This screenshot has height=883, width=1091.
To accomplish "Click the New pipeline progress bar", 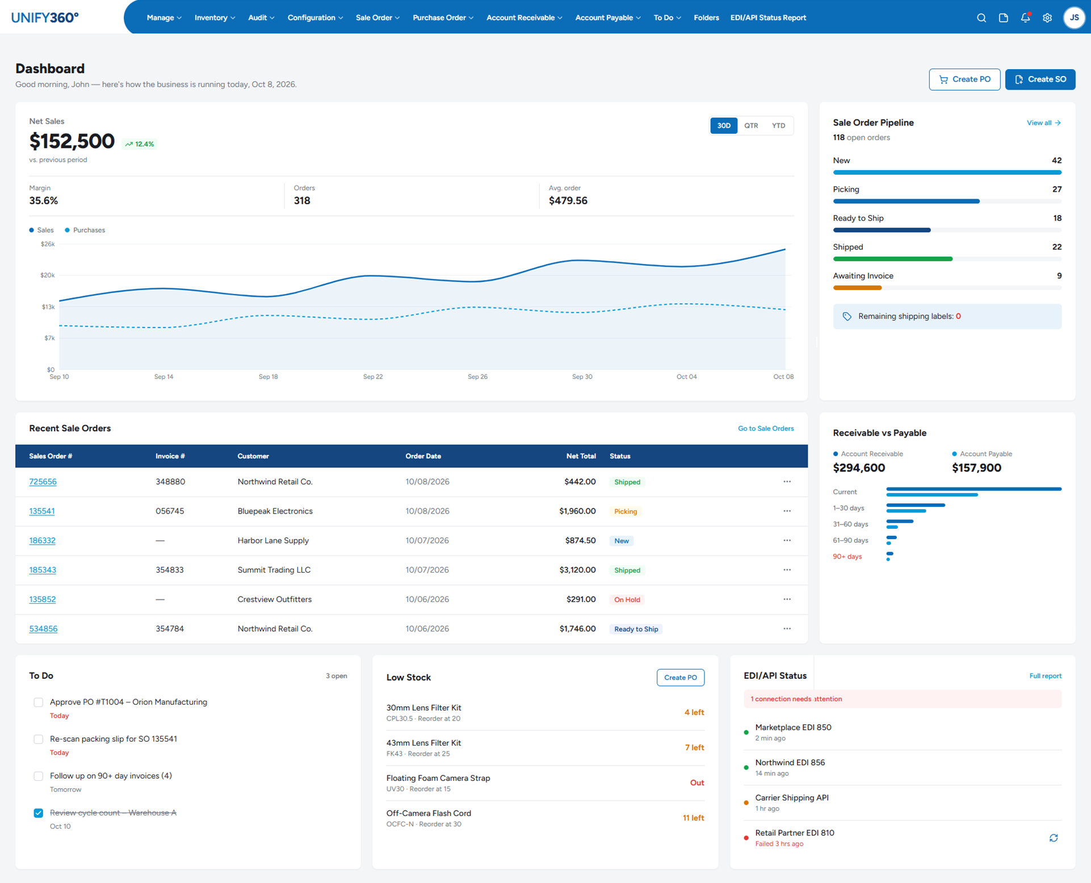I will [947, 172].
